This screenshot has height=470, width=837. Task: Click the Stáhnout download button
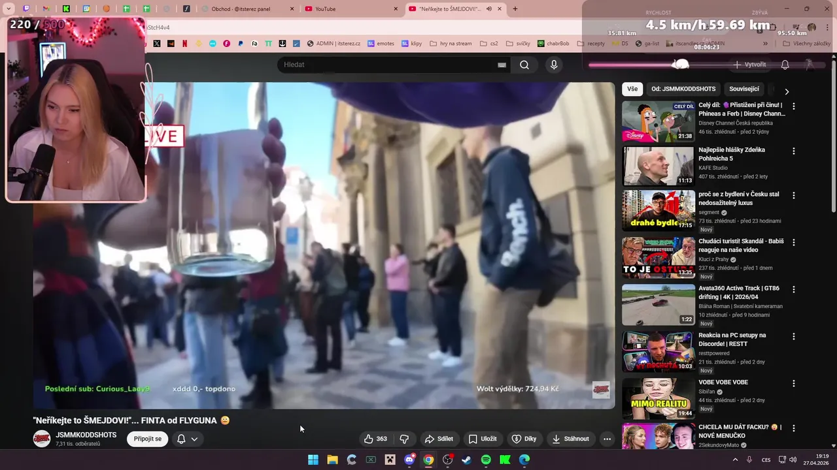tap(571, 439)
